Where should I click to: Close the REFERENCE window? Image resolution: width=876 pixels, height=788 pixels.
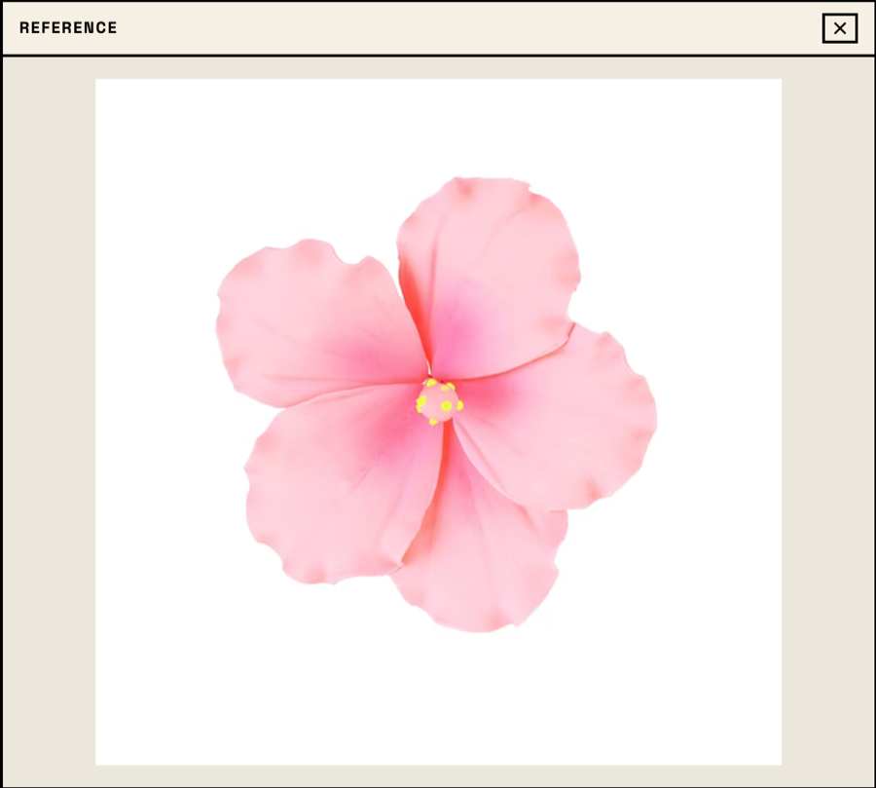[839, 28]
